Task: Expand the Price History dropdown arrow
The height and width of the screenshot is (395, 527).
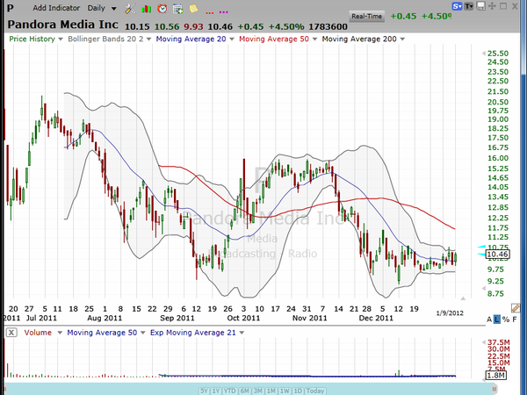Action: (x=61, y=39)
